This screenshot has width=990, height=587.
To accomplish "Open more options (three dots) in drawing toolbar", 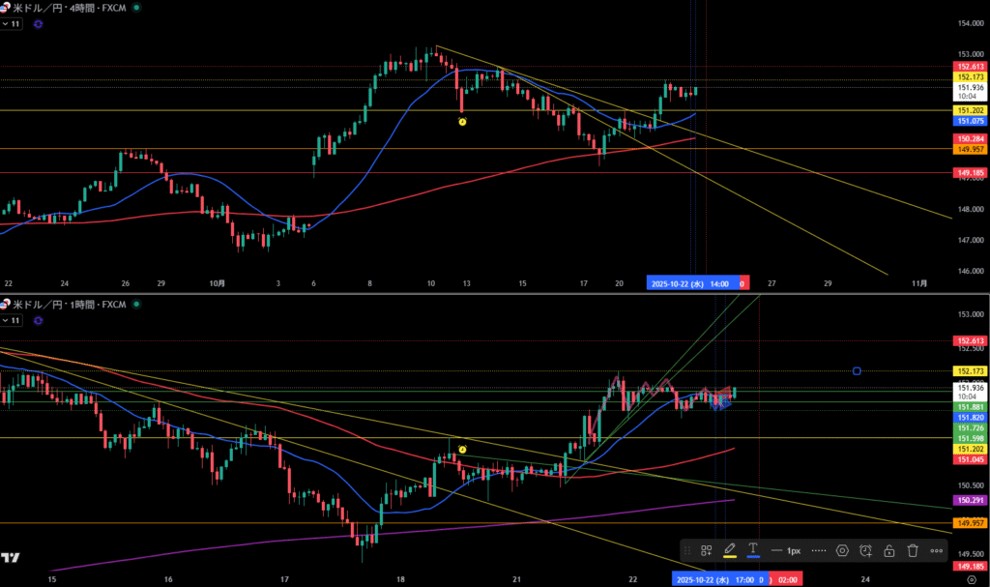I will (x=937, y=550).
